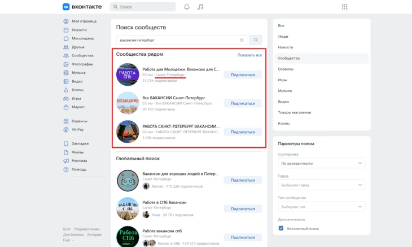Open the Разработчикам footer link
Image resolution: width=412 pixels, height=247 pixels.
tap(87, 229)
